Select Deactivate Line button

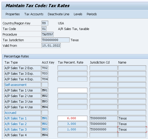tap(58, 14)
